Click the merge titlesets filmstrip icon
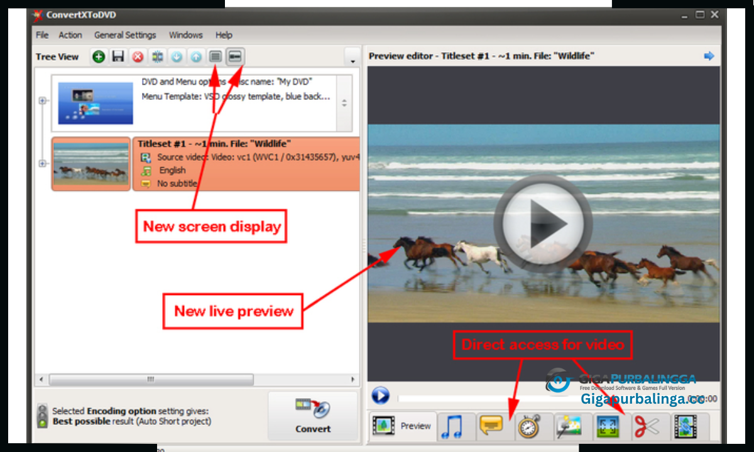This screenshot has height=452, width=754. [x=157, y=56]
